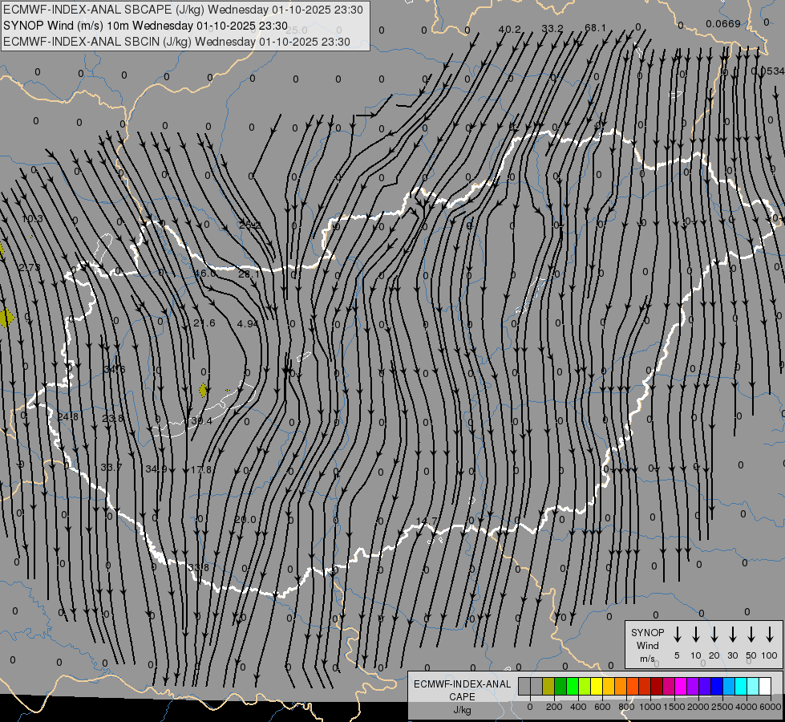Select the dark red CAPE legend swatch
Viewport: 785px width, 722px height.
click(x=657, y=686)
